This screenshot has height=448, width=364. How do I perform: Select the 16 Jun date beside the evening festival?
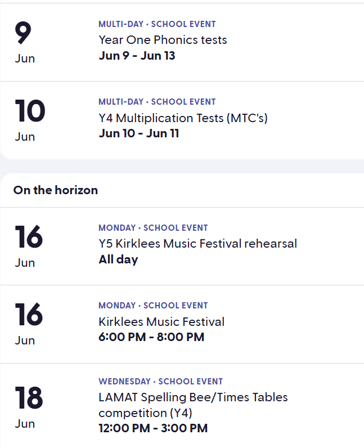point(28,324)
